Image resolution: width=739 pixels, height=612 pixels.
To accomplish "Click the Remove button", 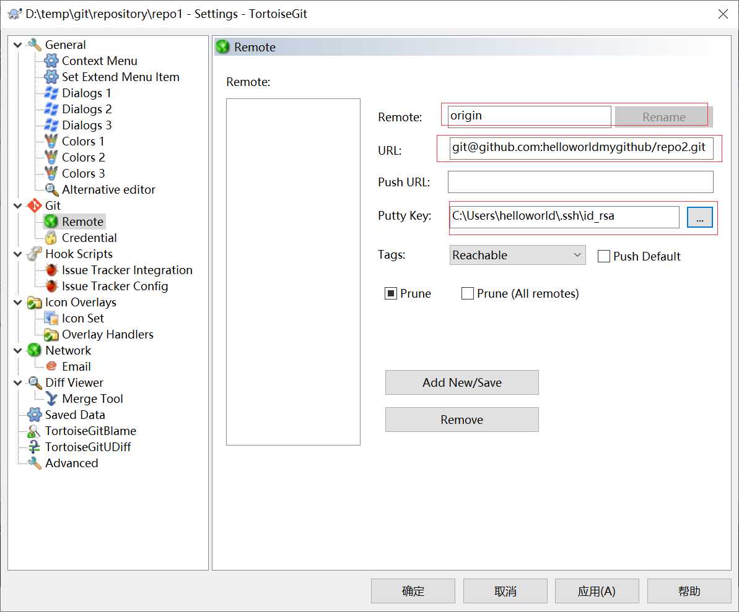I will [462, 420].
